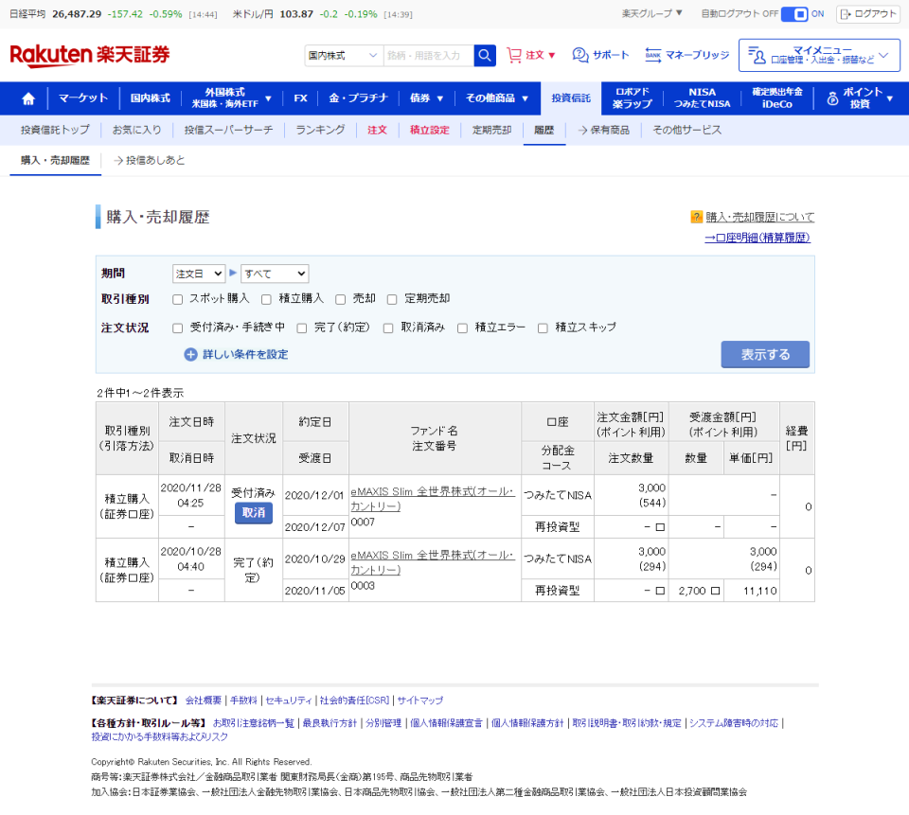Open the 投信スーパーサーチ submenu
The width and height of the screenshot is (909, 815).
(x=228, y=130)
